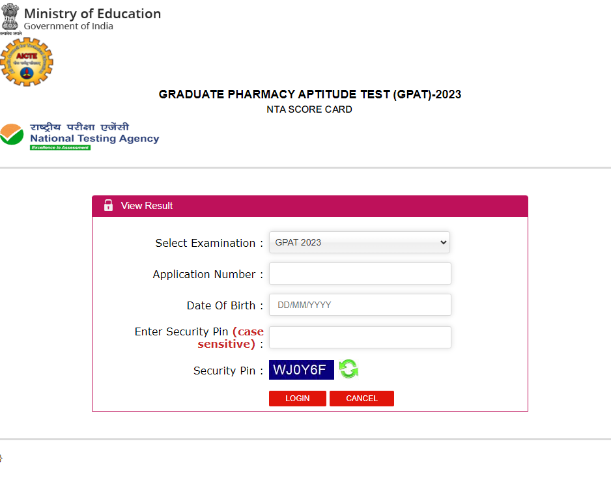The width and height of the screenshot is (611, 478).
Task: Click the Select Examination label
Action: coord(205,243)
